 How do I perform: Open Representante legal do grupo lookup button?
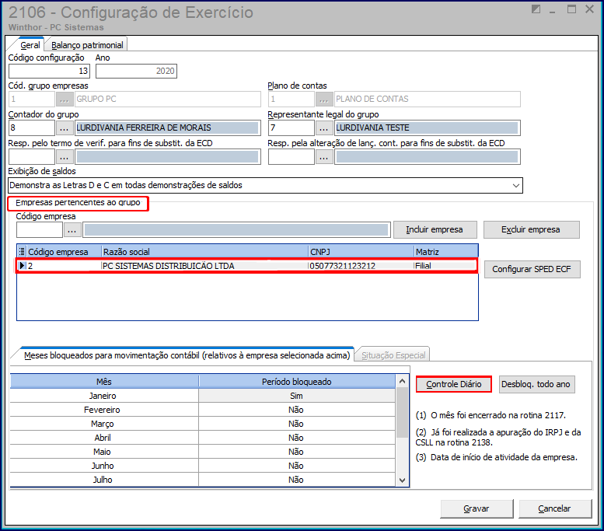tap(324, 128)
